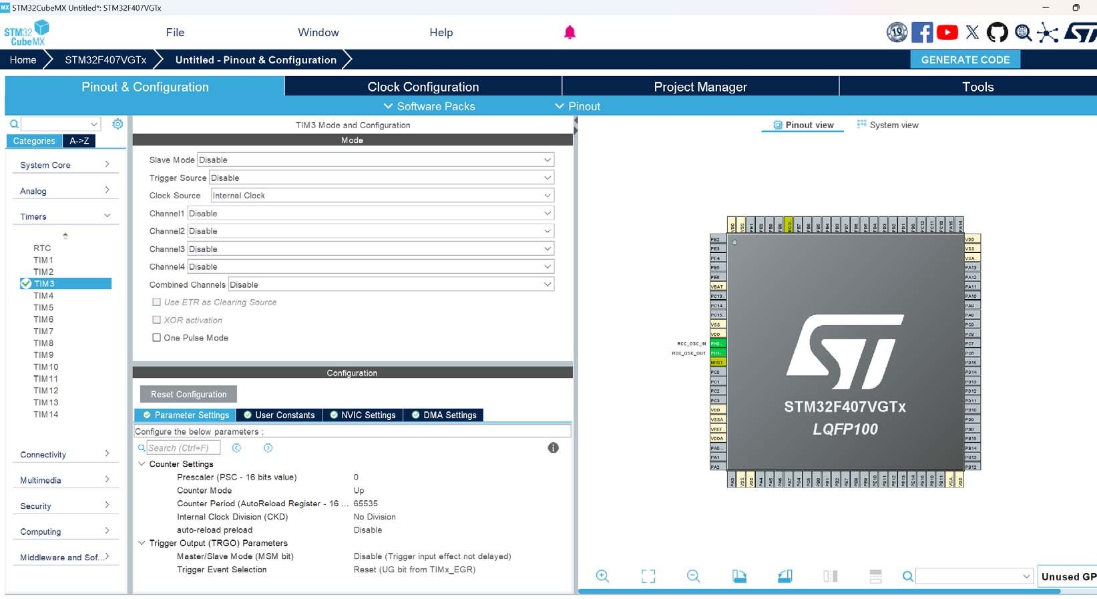
Task: Toggle the vertical split view icon
Action: (x=830, y=576)
